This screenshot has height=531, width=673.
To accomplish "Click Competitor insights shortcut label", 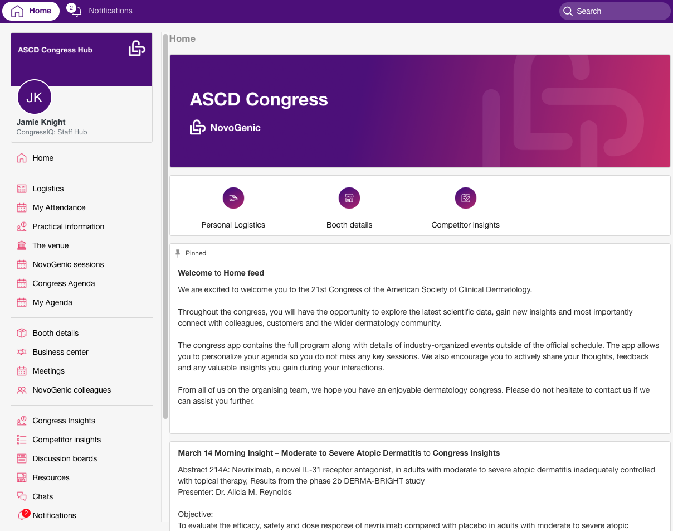I will (466, 225).
